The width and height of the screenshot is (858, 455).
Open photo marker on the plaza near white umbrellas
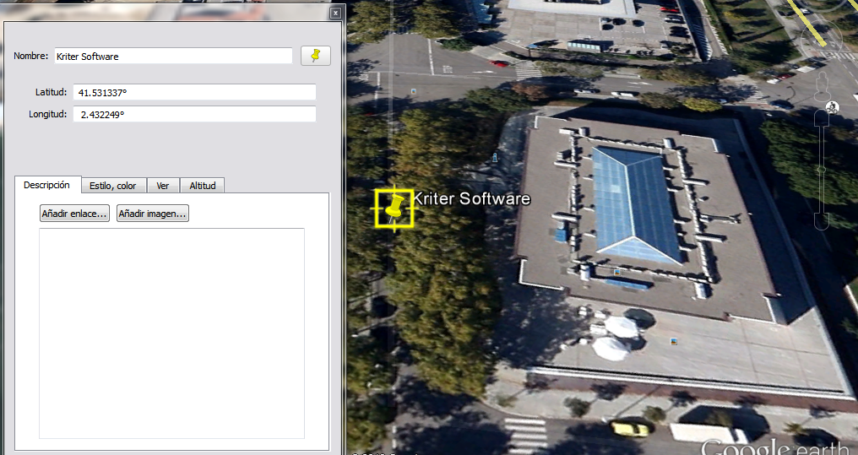click(674, 342)
